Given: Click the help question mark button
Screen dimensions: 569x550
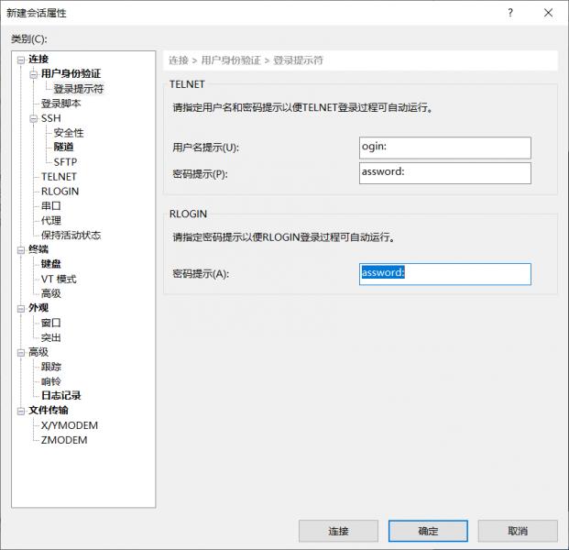Looking at the screenshot, I should [x=510, y=13].
